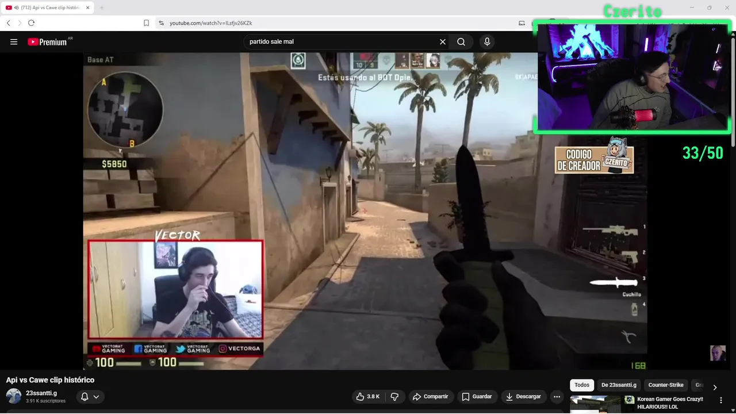
Task: Toggle the channel notification bell
Action: (x=85, y=397)
